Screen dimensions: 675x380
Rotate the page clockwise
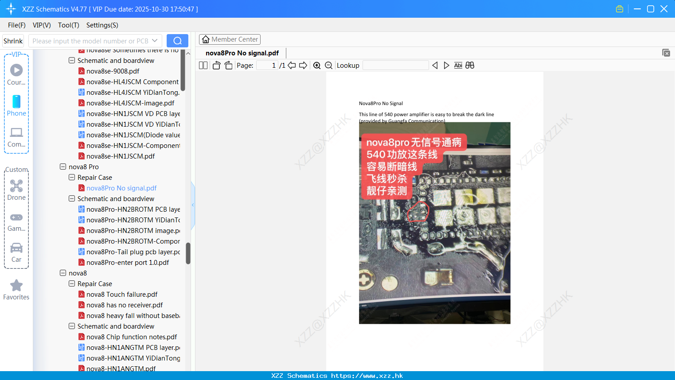coord(228,66)
